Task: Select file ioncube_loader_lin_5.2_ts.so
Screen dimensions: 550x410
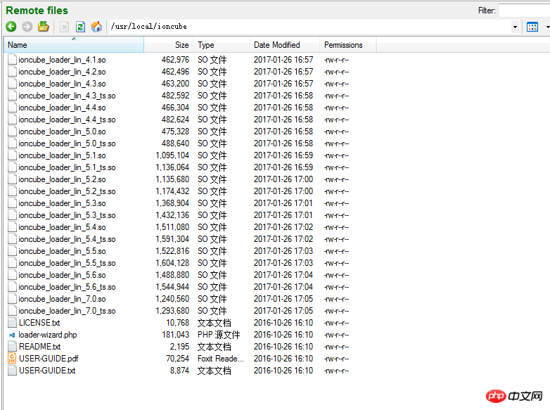Action: click(67, 191)
